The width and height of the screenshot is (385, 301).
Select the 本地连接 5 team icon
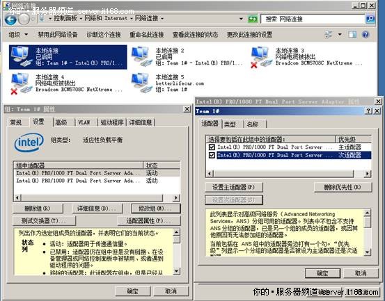click(x=141, y=83)
